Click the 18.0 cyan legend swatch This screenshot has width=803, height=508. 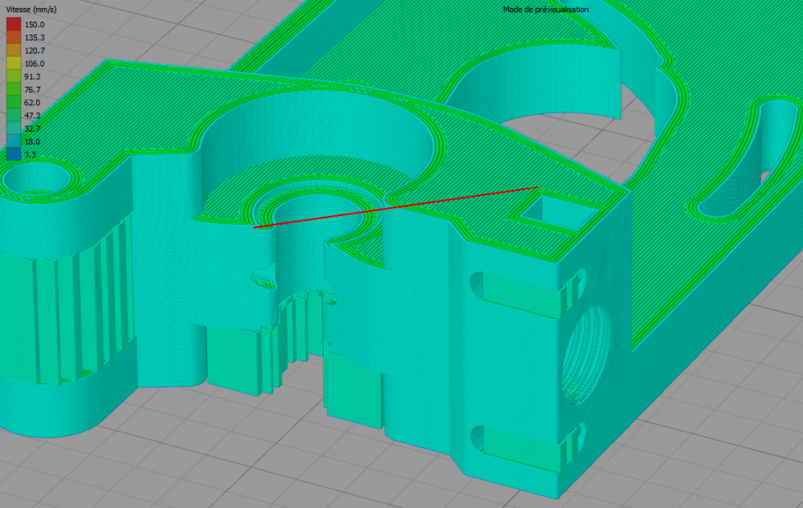(14, 142)
